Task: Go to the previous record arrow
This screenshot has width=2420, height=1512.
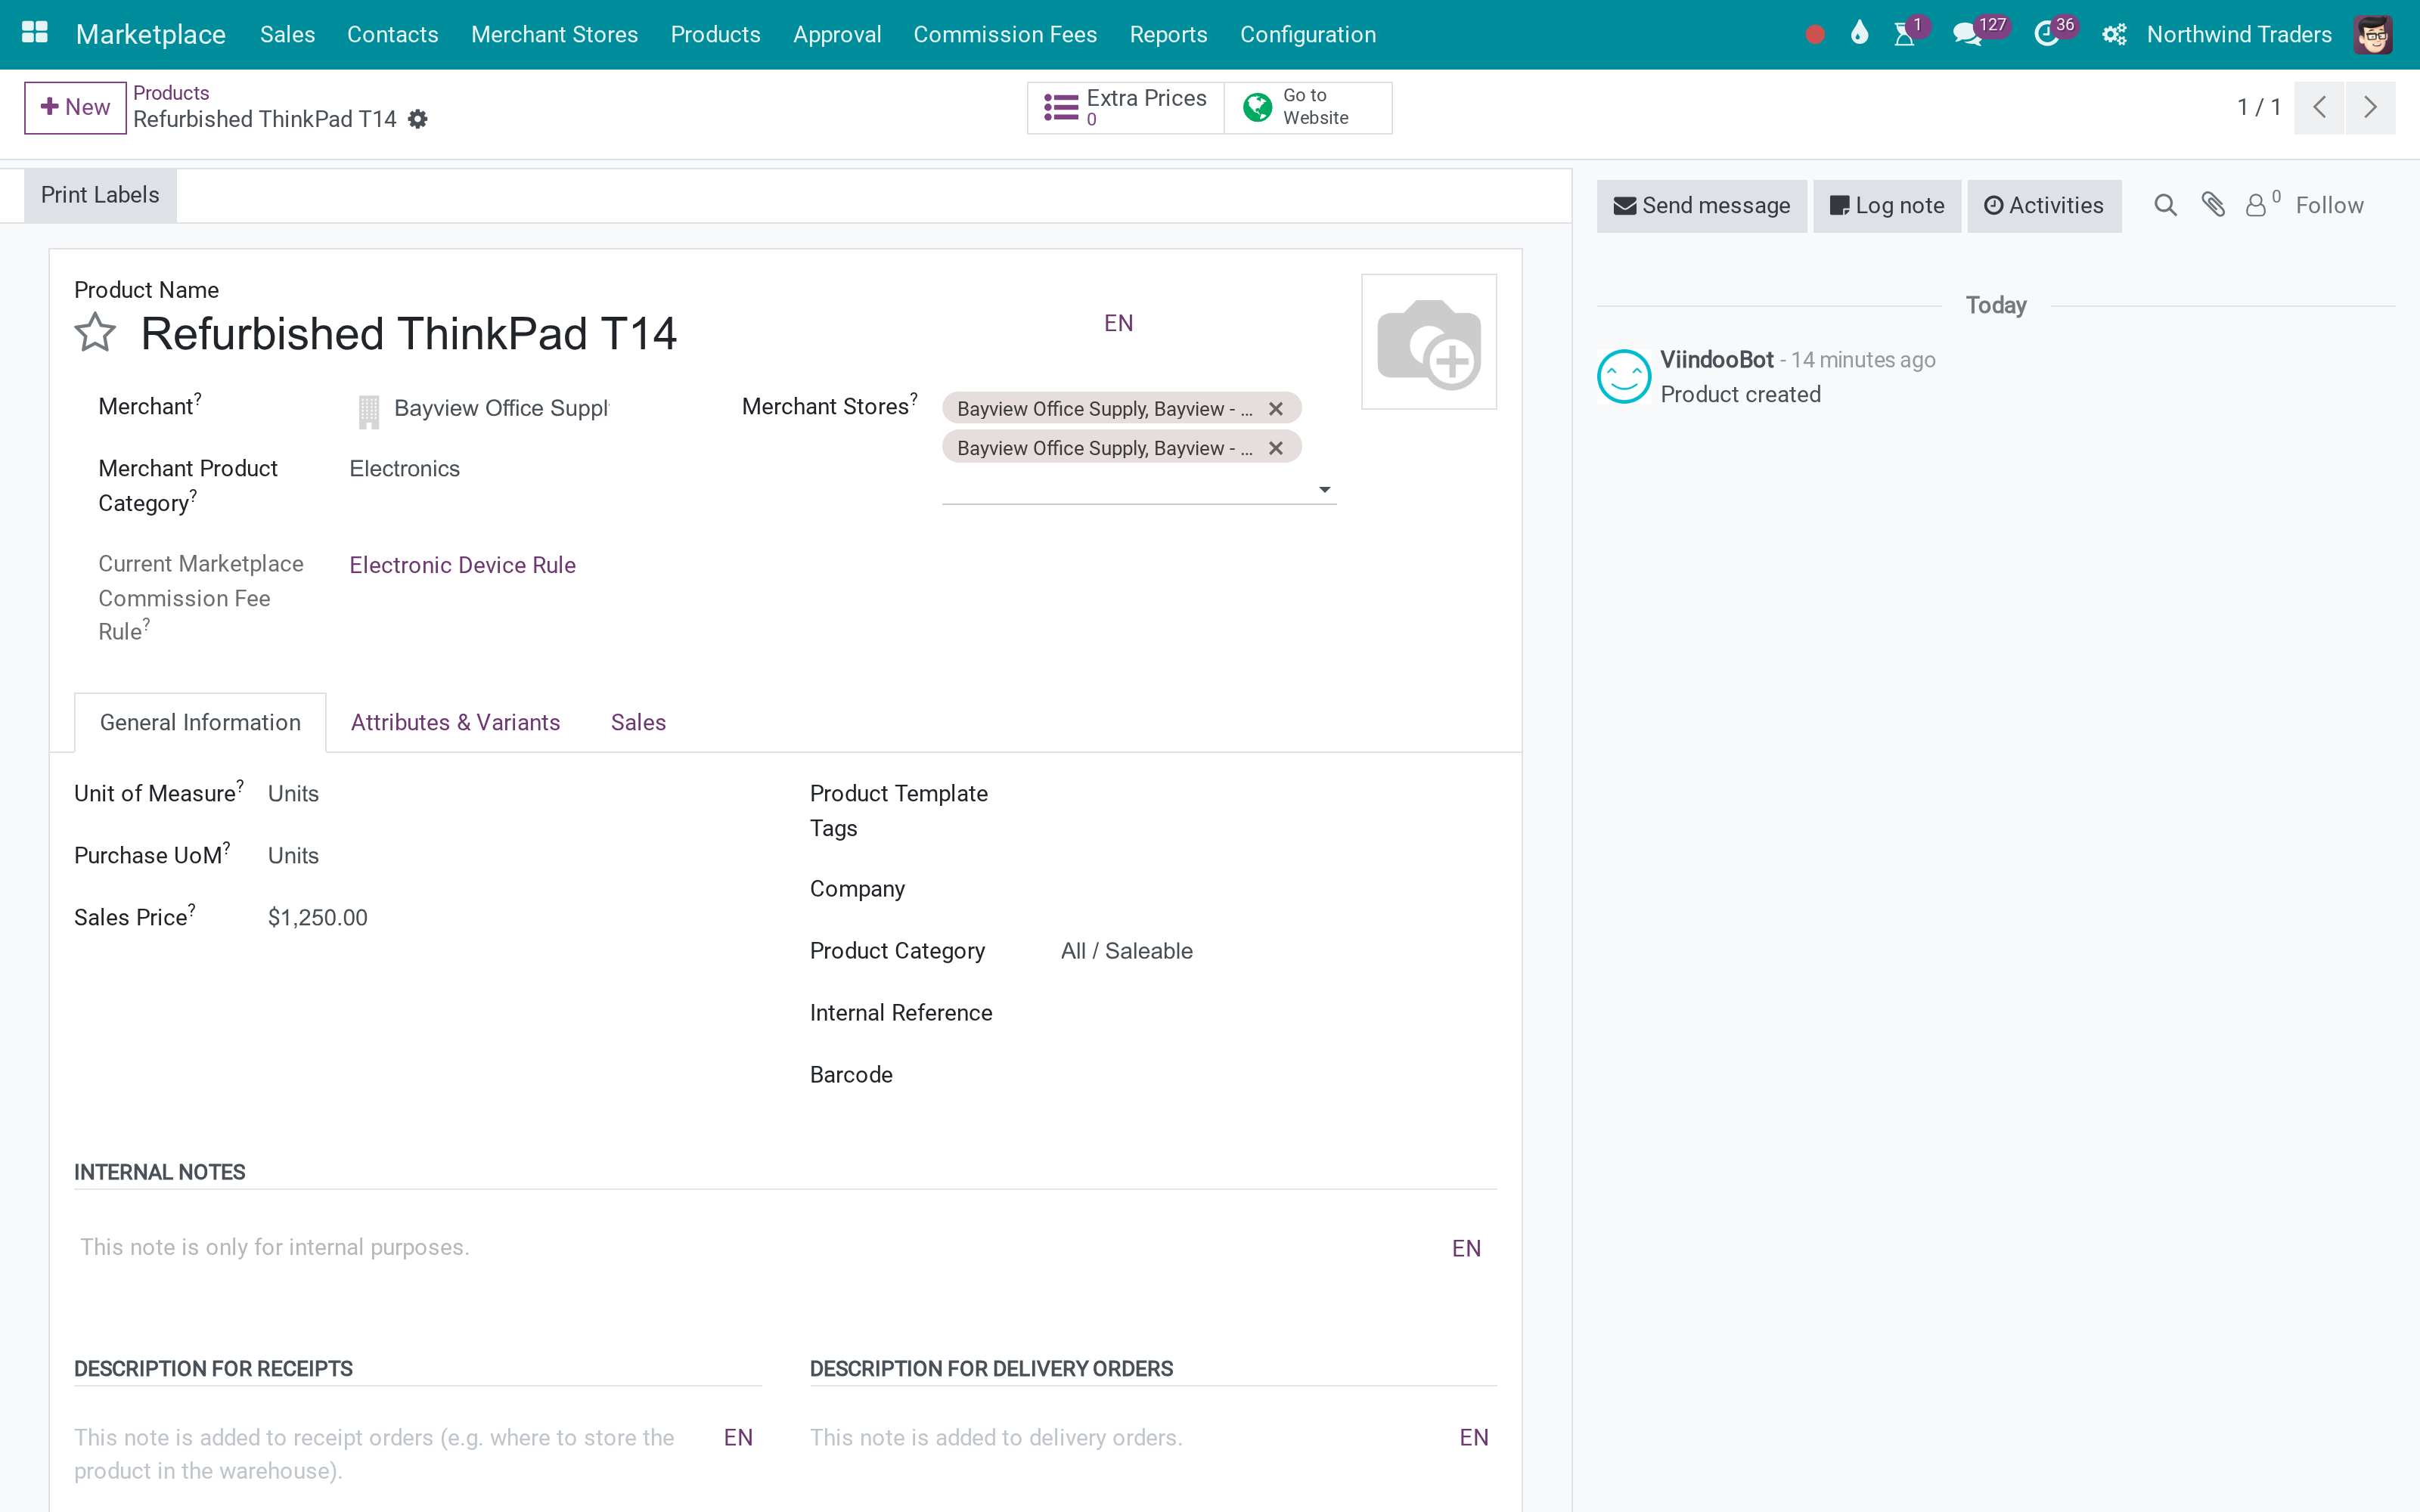Action: (x=2319, y=107)
